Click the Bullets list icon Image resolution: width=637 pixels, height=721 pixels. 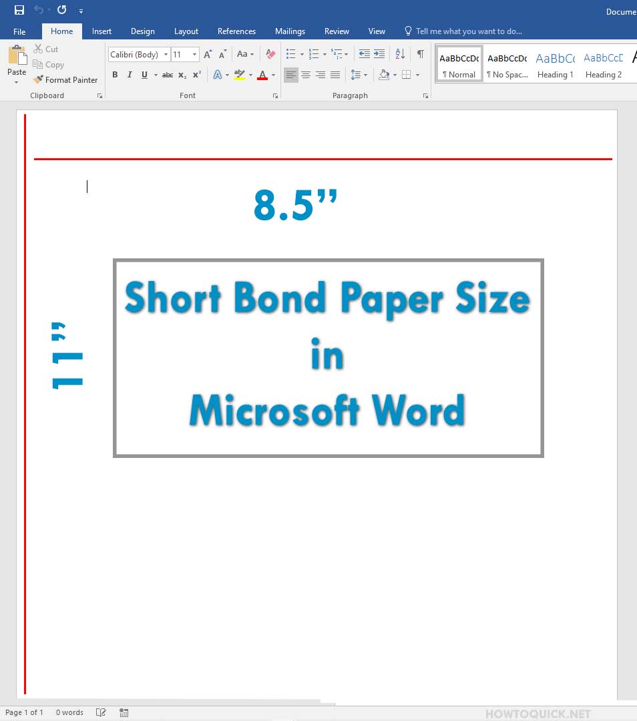click(x=290, y=54)
